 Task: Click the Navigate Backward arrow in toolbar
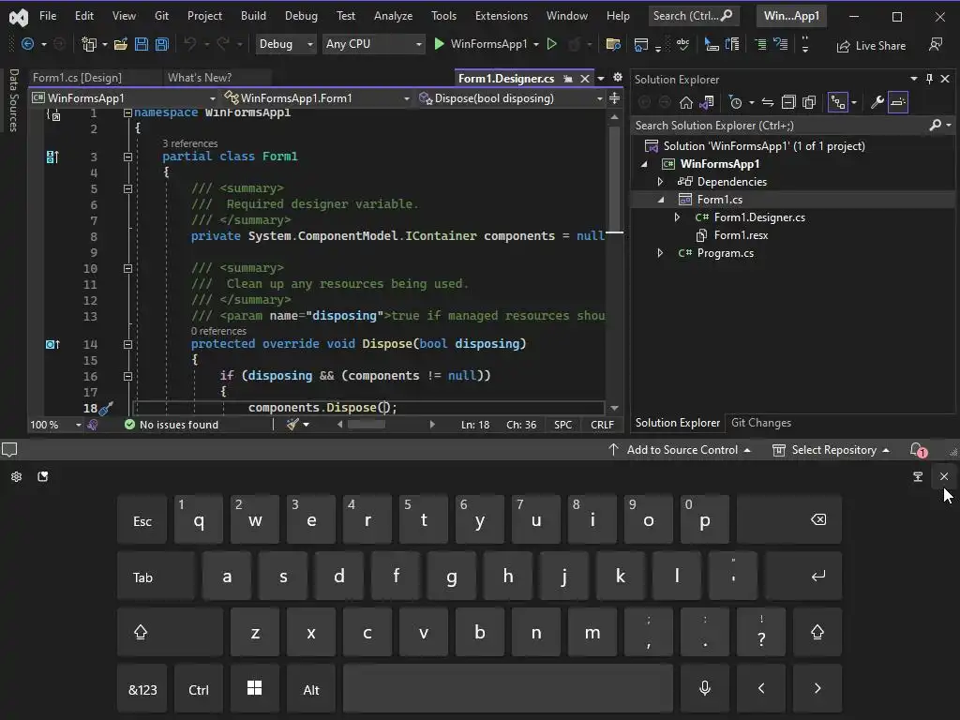27,44
